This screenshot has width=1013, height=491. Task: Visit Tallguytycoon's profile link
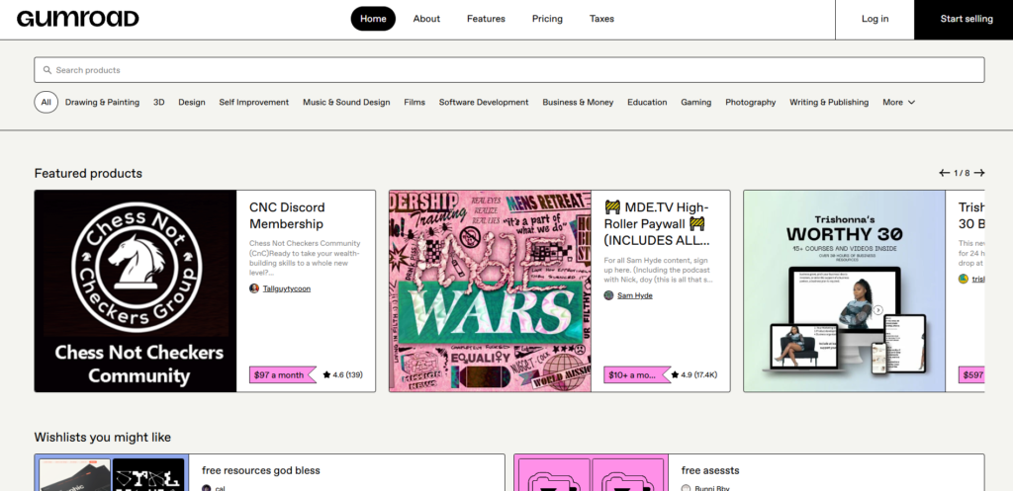(287, 288)
